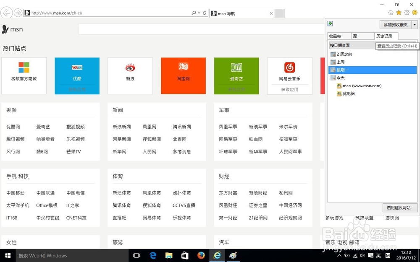The width and height of the screenshot is (420, 262).
Task: Open the msn (www.msn.com) history entry
Action: [359, 86]
